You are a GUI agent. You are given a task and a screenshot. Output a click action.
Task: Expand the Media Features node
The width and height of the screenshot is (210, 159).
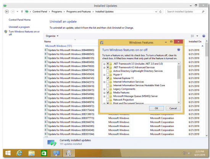(104, 93)
